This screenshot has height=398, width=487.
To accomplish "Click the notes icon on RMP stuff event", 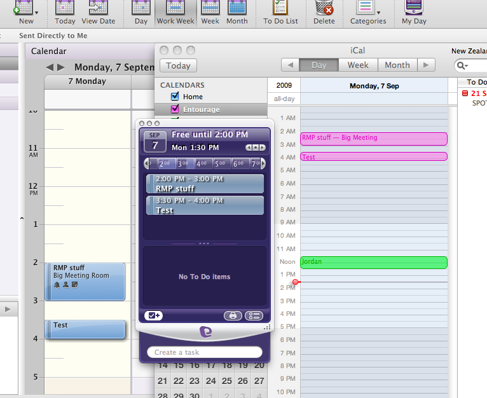I will click(x=74, y=285).
